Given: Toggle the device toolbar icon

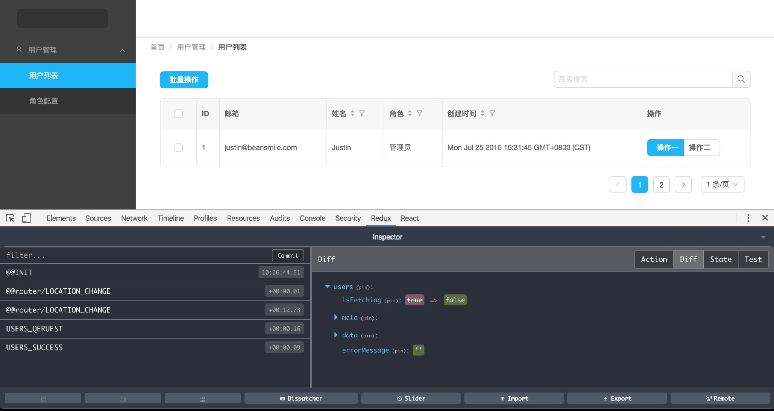Looking at the screenshot, I should (26, 218).
